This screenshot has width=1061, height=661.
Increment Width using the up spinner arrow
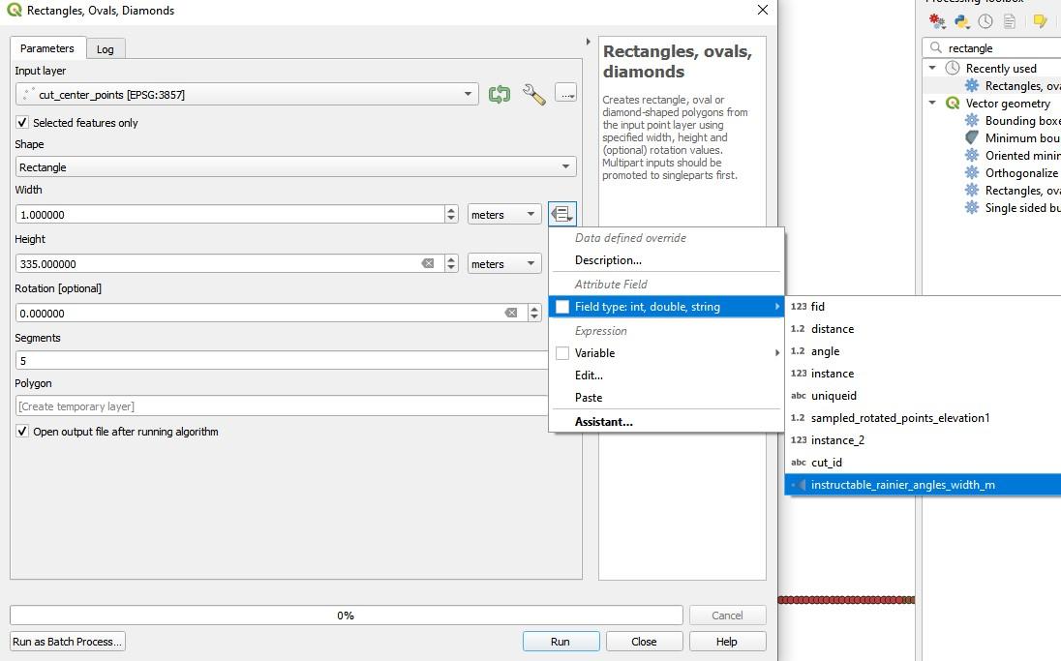(450, 210)
